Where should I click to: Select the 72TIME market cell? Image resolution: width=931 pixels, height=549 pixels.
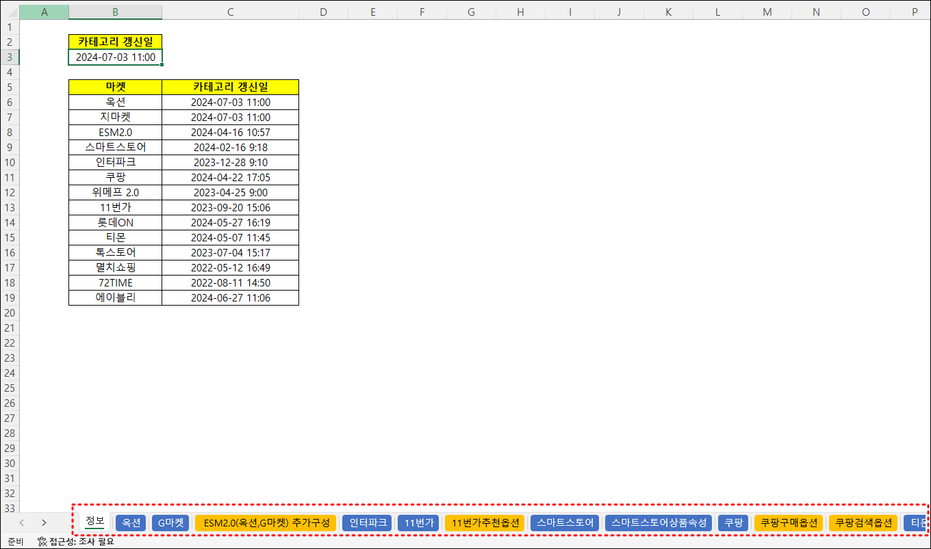point(115,282)
